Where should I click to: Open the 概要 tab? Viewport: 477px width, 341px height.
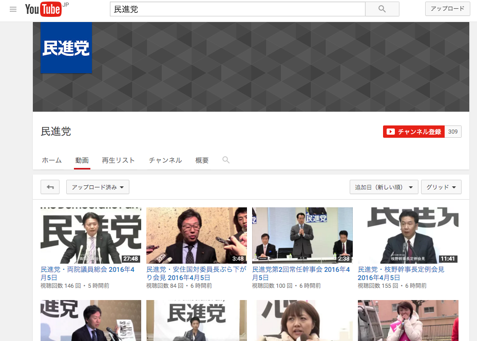click(x=202, y=160)
